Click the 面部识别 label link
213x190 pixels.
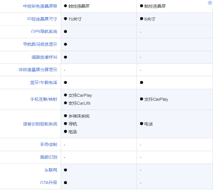tap(49, 157)
